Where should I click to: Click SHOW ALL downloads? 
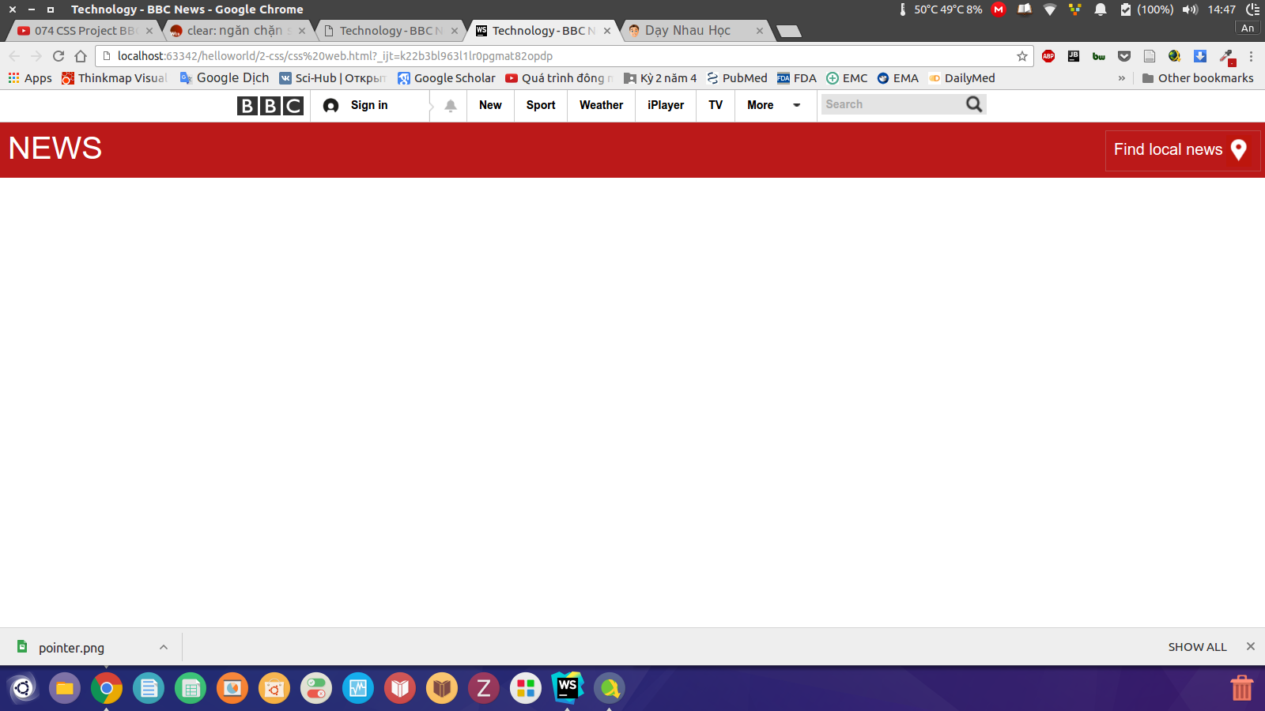point(1197,647)
